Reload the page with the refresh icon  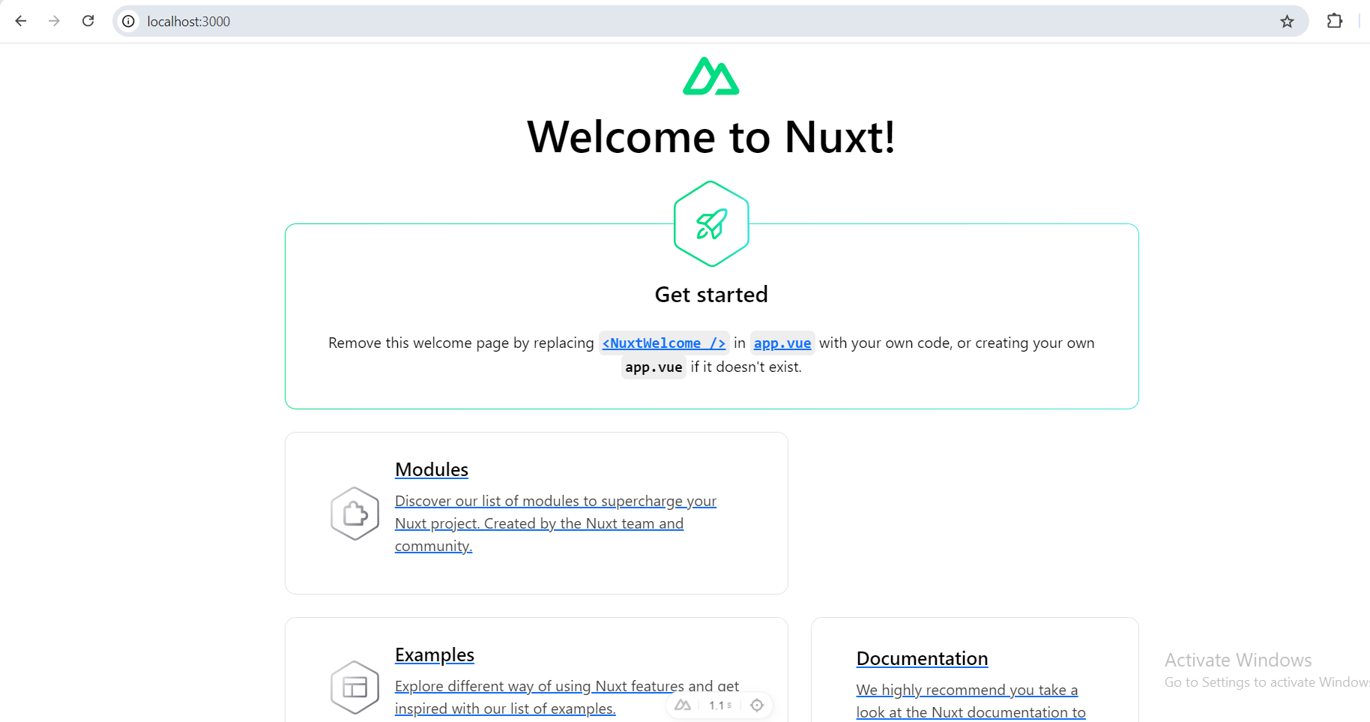pos(88,21)
